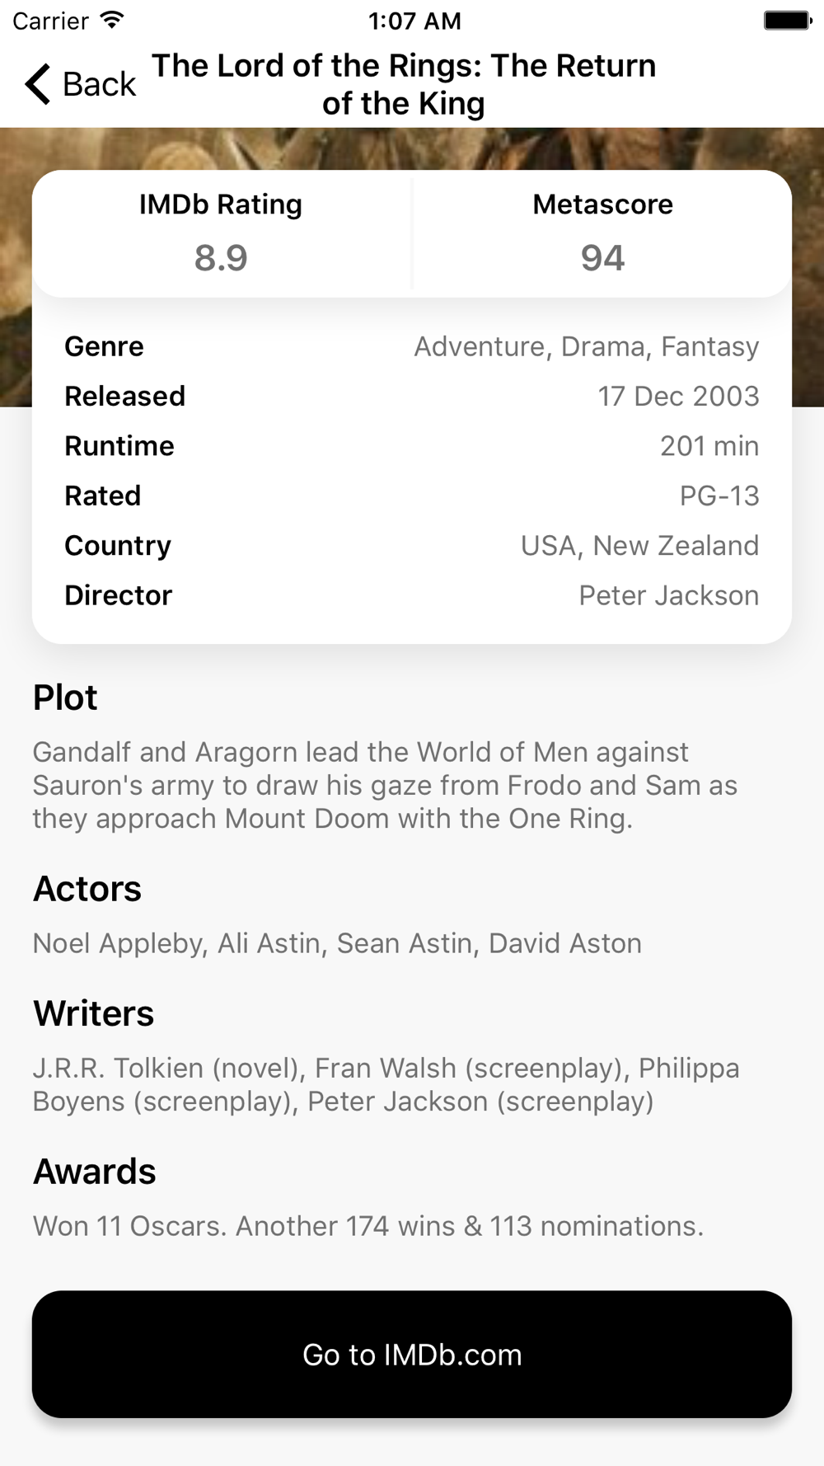Tap the movie title in navigation bar
Screen dimensions: 824x1466
404,84
